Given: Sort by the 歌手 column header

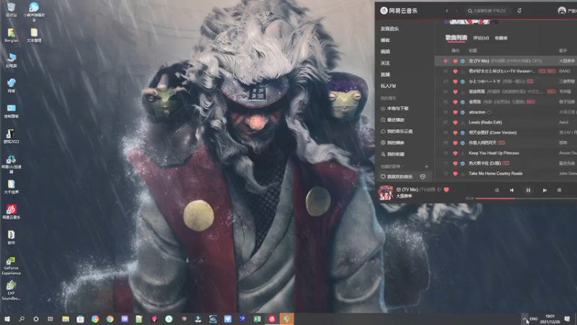Looking at the screenshot, I should pyautogui.click(x=563, y=51).
